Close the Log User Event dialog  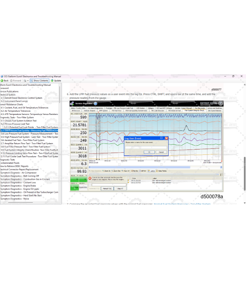coord(166,138)
